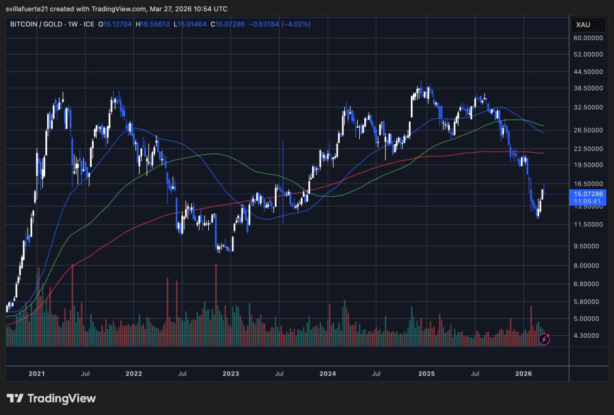Click the blue current price label 15.07286
Screen dimensions: 614x415
(x=588, y=196)
